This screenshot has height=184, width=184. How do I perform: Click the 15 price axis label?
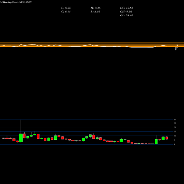click(x=175, y=131)
